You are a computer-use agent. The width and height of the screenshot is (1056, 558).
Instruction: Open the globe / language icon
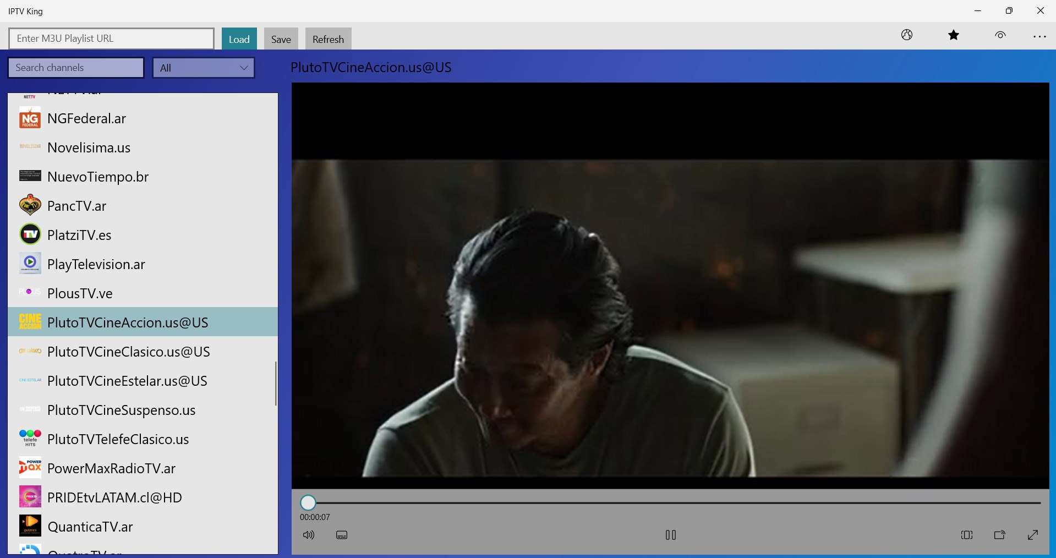click(x=906, y=35)
